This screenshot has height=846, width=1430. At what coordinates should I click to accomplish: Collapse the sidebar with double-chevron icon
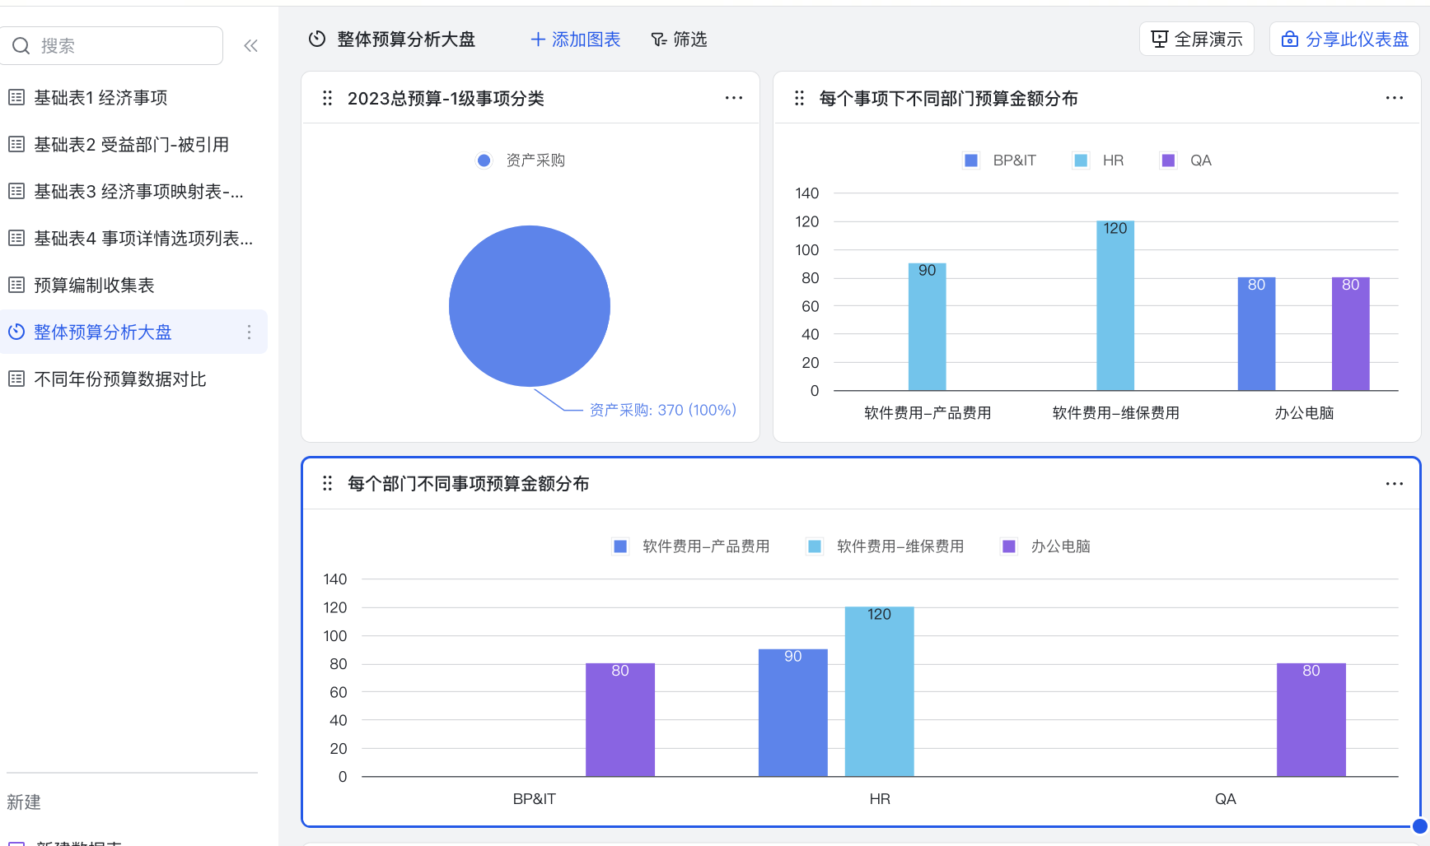click(251, 46)
